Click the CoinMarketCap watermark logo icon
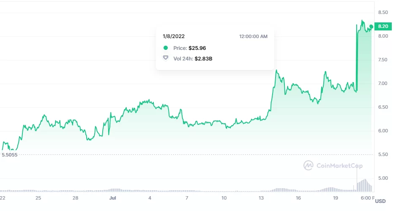The height and width of the screenshot is (211, 396). (x=309, y=166)
